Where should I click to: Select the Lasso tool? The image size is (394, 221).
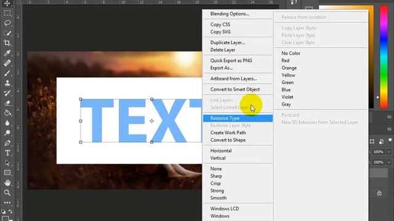click(x=7, y=23)
